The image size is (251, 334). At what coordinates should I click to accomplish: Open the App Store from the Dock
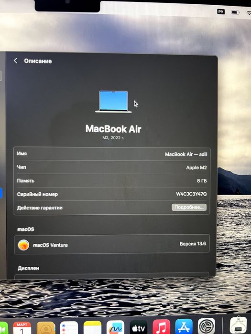[x=184, y=327]
